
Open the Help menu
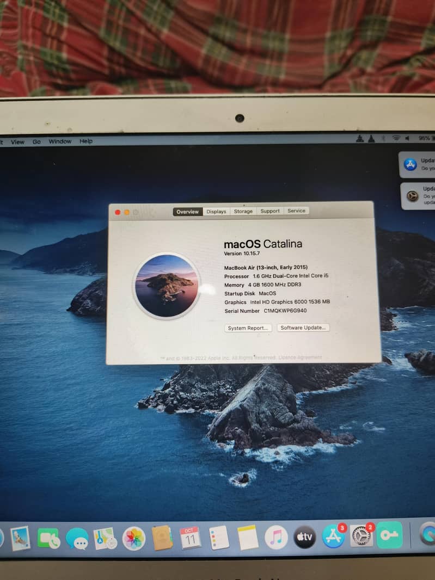(86, 141)
